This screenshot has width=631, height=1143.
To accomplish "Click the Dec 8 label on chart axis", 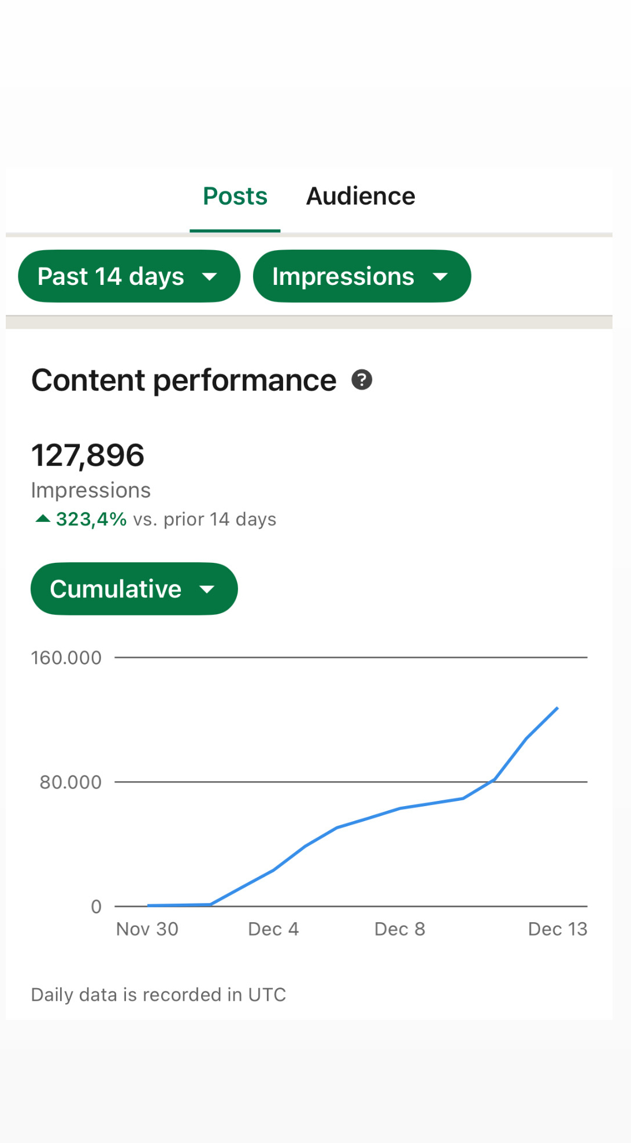I will (400, 929).
